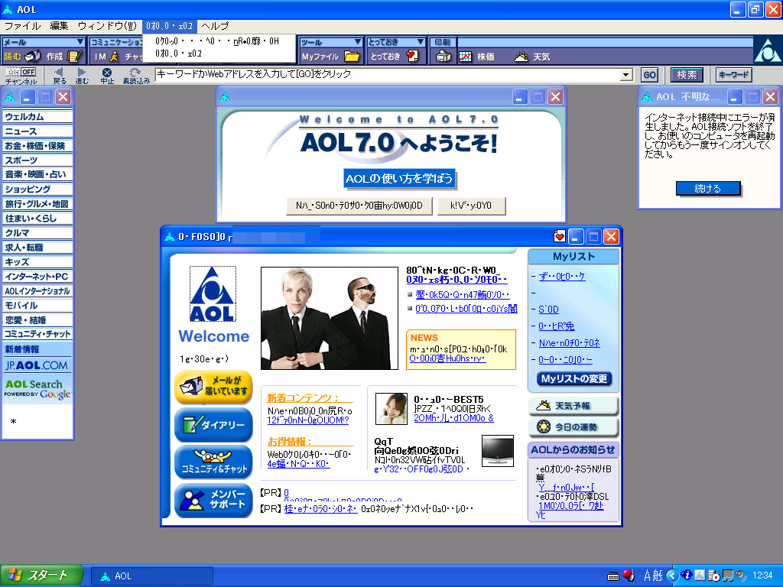
Task: Click the キーワード button
Action: 733,75
